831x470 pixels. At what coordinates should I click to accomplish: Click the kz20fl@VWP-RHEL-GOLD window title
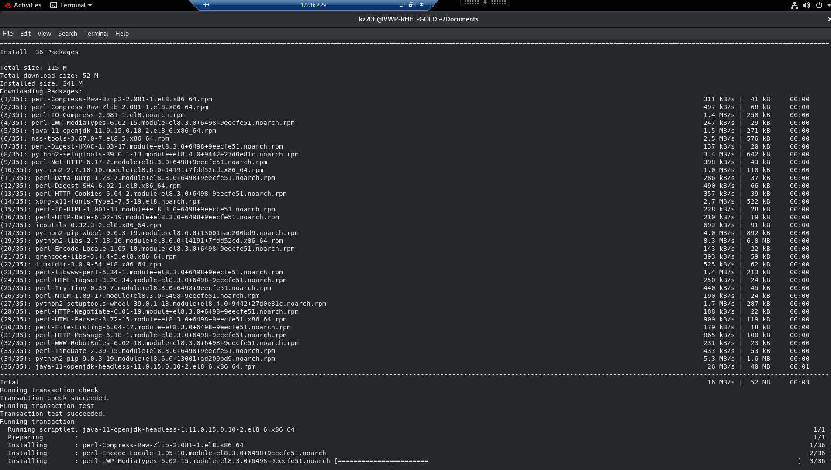pos(418,19)
